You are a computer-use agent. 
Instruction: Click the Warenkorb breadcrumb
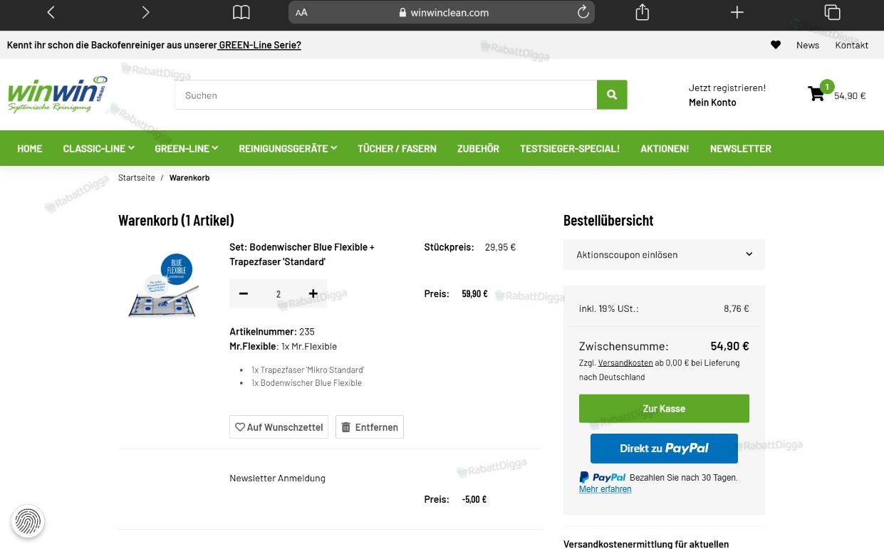(x=189, y=178)
